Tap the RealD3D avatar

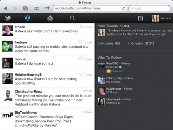tap(101, 65)
